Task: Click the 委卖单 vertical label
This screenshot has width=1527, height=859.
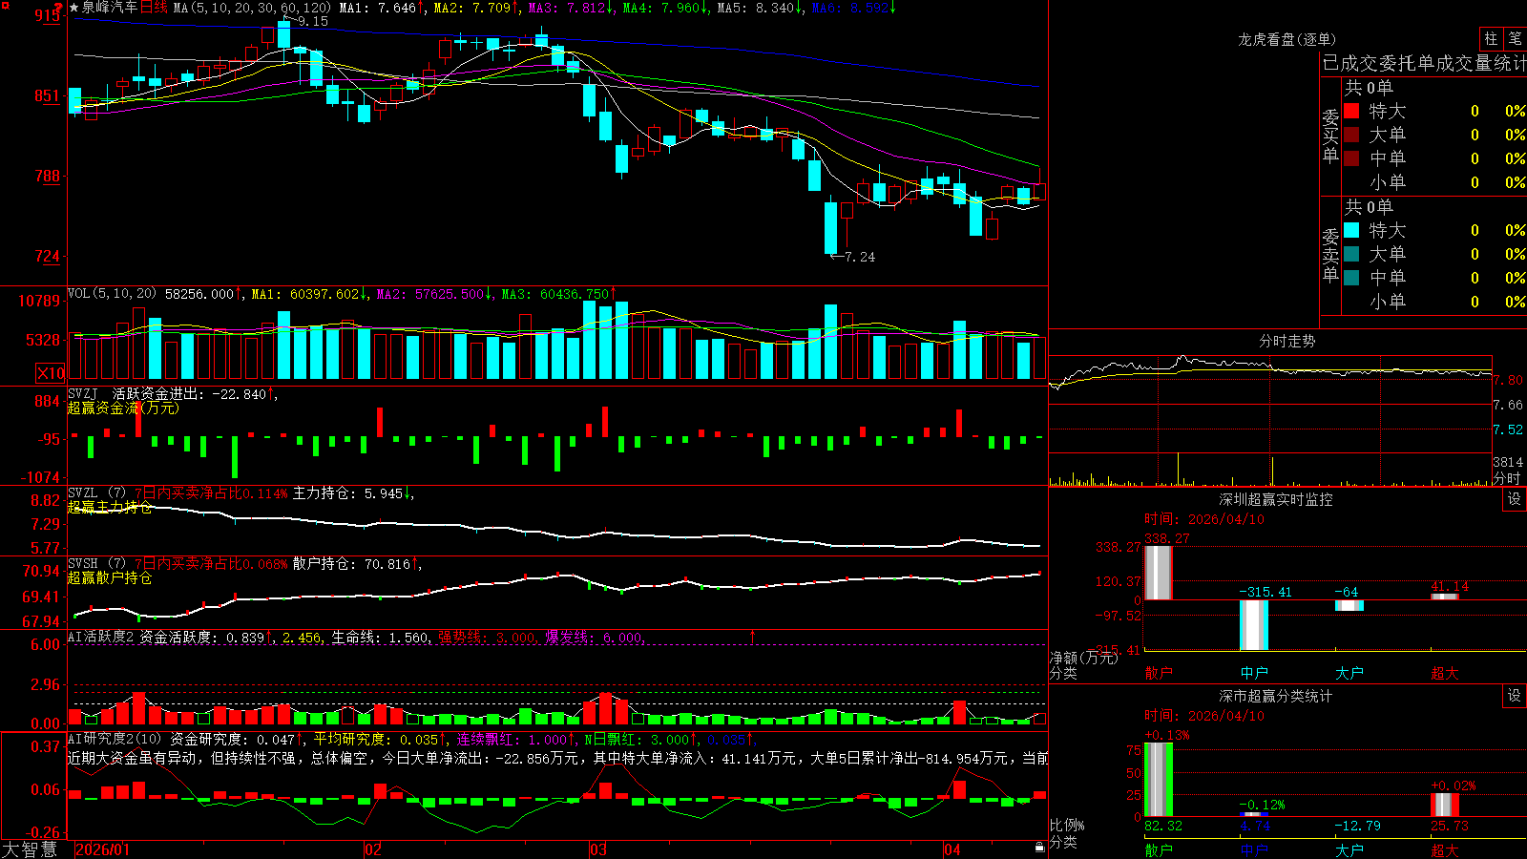Action: (1330, 255)
